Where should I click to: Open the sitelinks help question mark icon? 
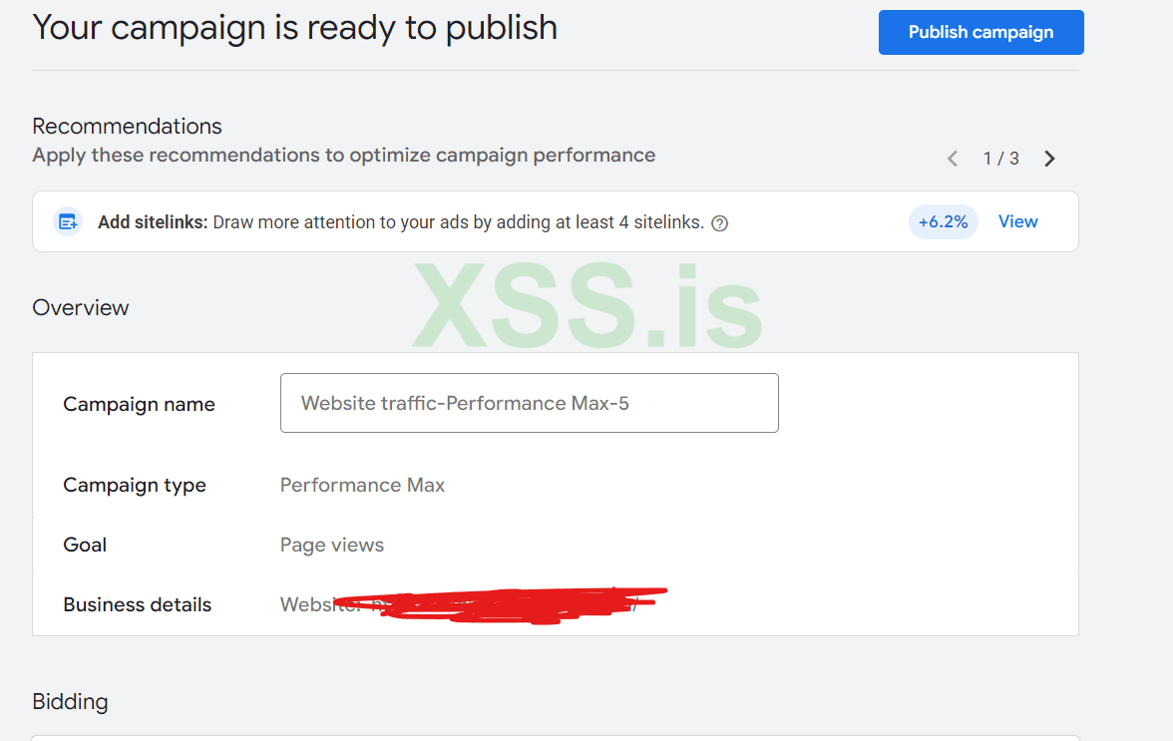click(720, 223)
